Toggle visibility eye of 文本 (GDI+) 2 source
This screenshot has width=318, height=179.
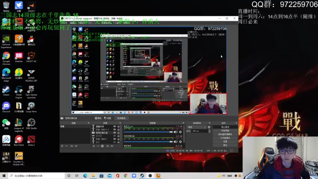point(114,130)
